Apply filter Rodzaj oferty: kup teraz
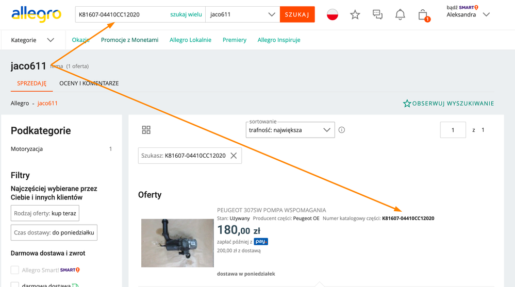 (x=45, y=213)
